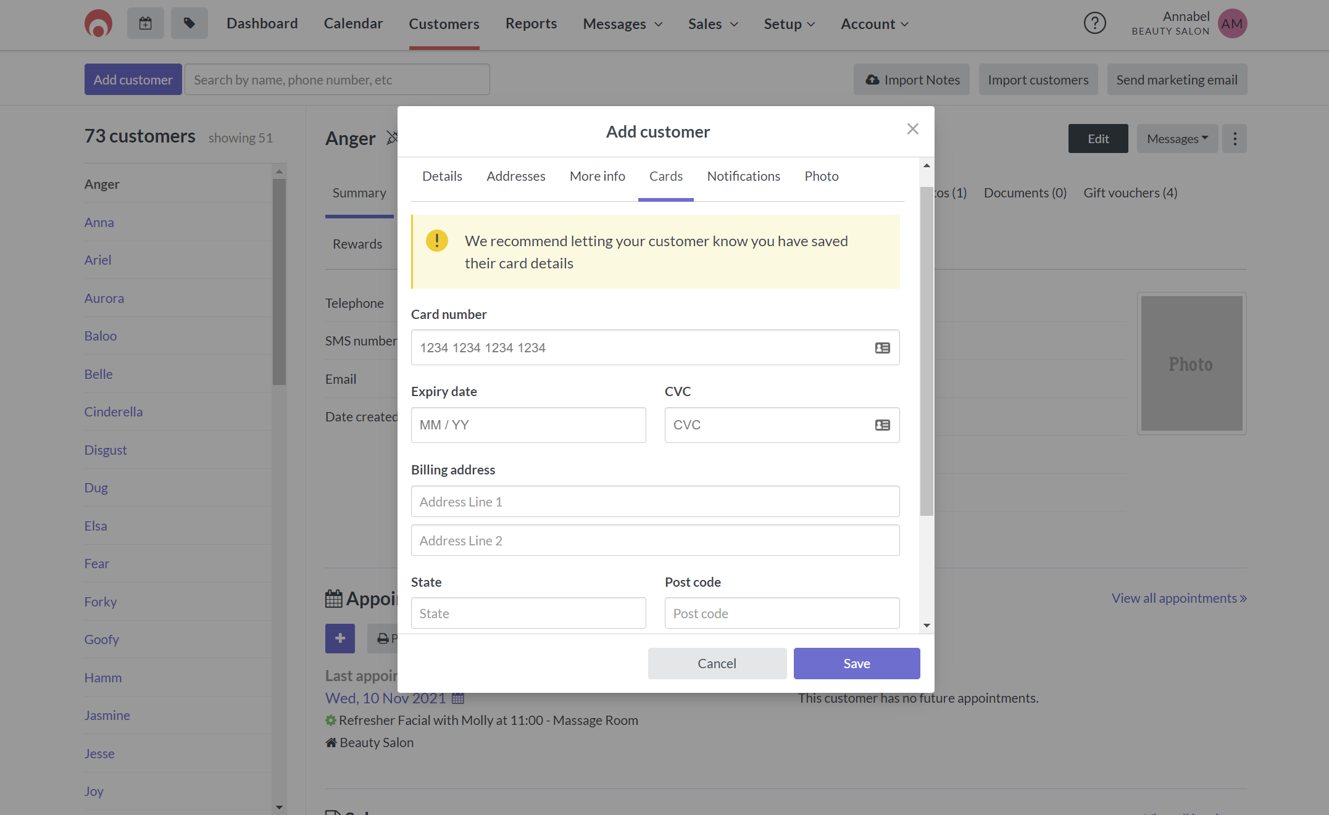Switch to the Photo tab in dialog
The height and width of the screenshot is (815, 1329).
(x=821, y=176)
